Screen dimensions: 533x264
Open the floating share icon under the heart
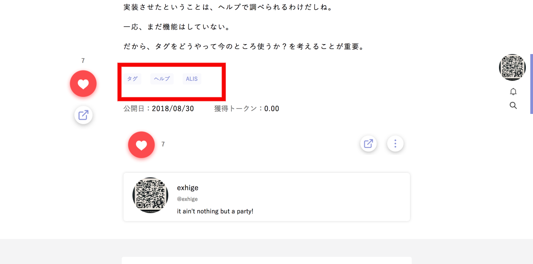(83, 115)
